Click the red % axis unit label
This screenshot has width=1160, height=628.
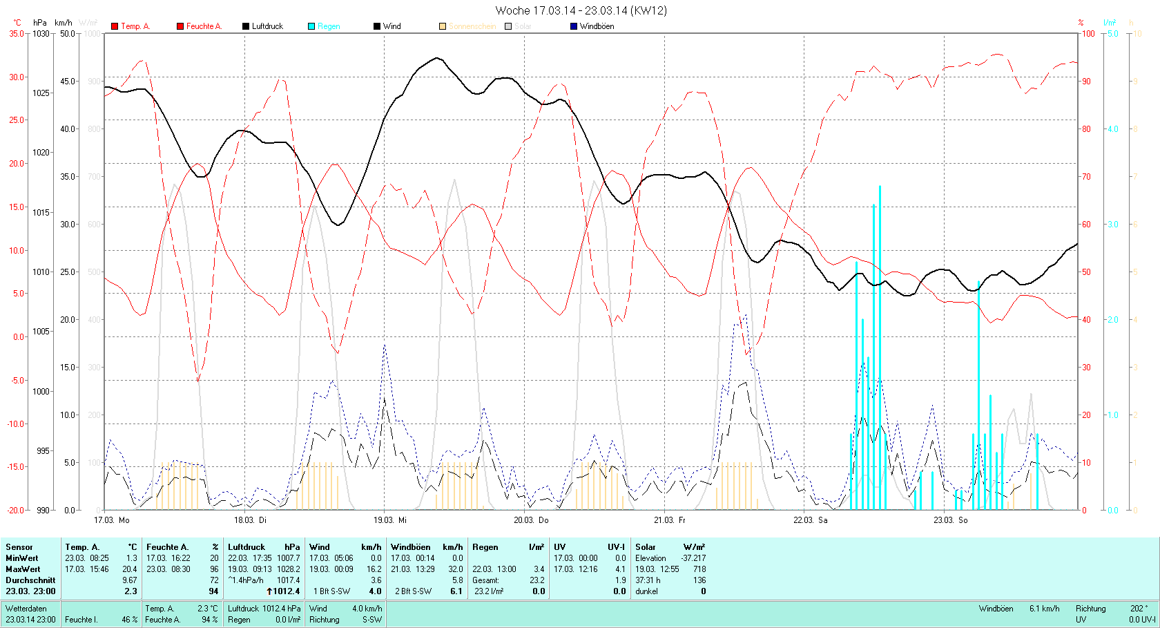click(x=1081, y=23)
